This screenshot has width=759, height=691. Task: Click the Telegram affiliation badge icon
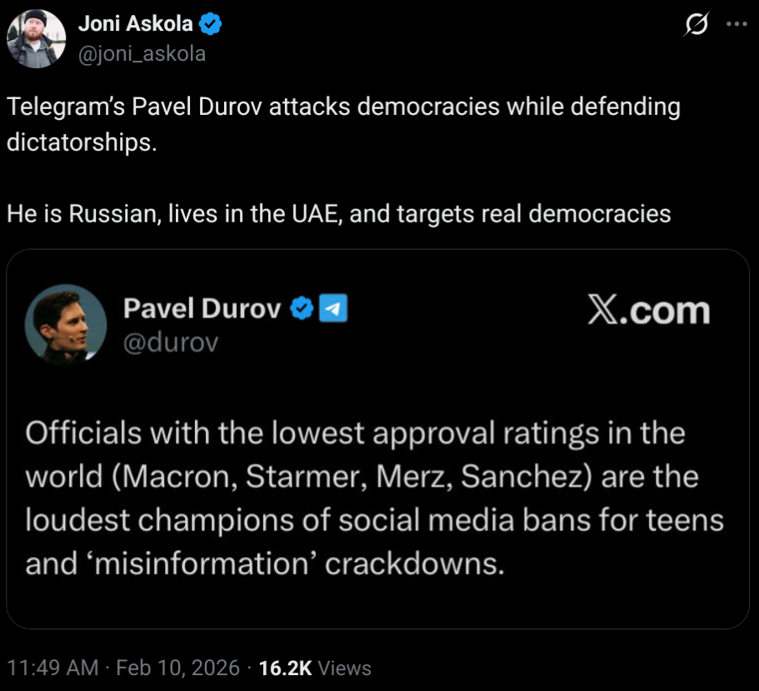pos(333,310)
